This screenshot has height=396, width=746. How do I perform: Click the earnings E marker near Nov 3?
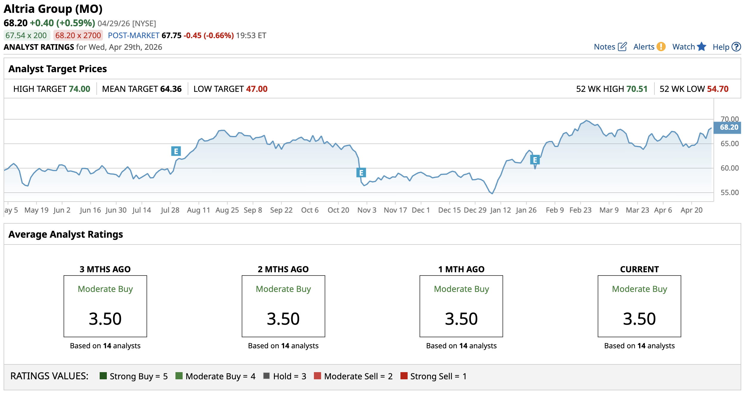361,172
